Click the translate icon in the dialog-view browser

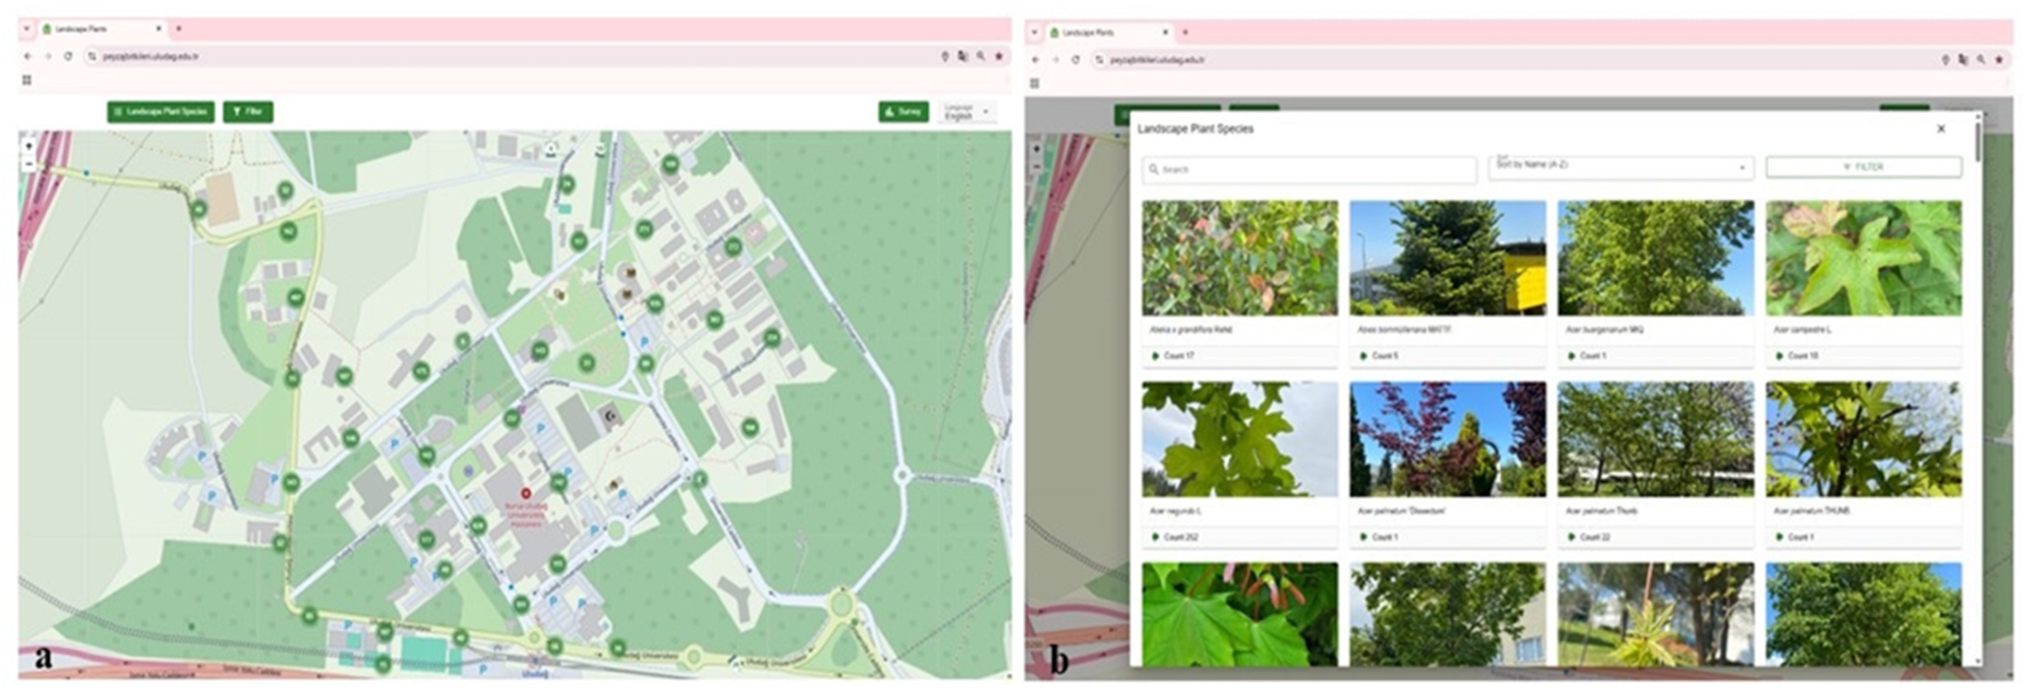click(1963, 60)
